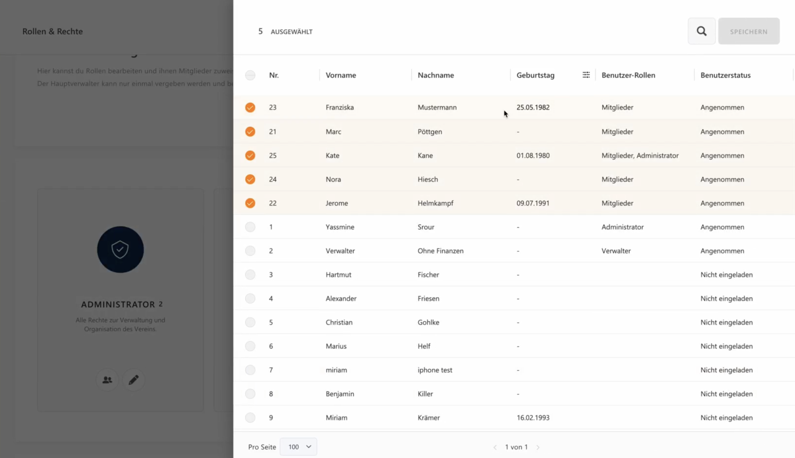The width and height of the screenshot is (795, 458).
Task: Select miriam iphone test checkbox
Action: (250, 370)
